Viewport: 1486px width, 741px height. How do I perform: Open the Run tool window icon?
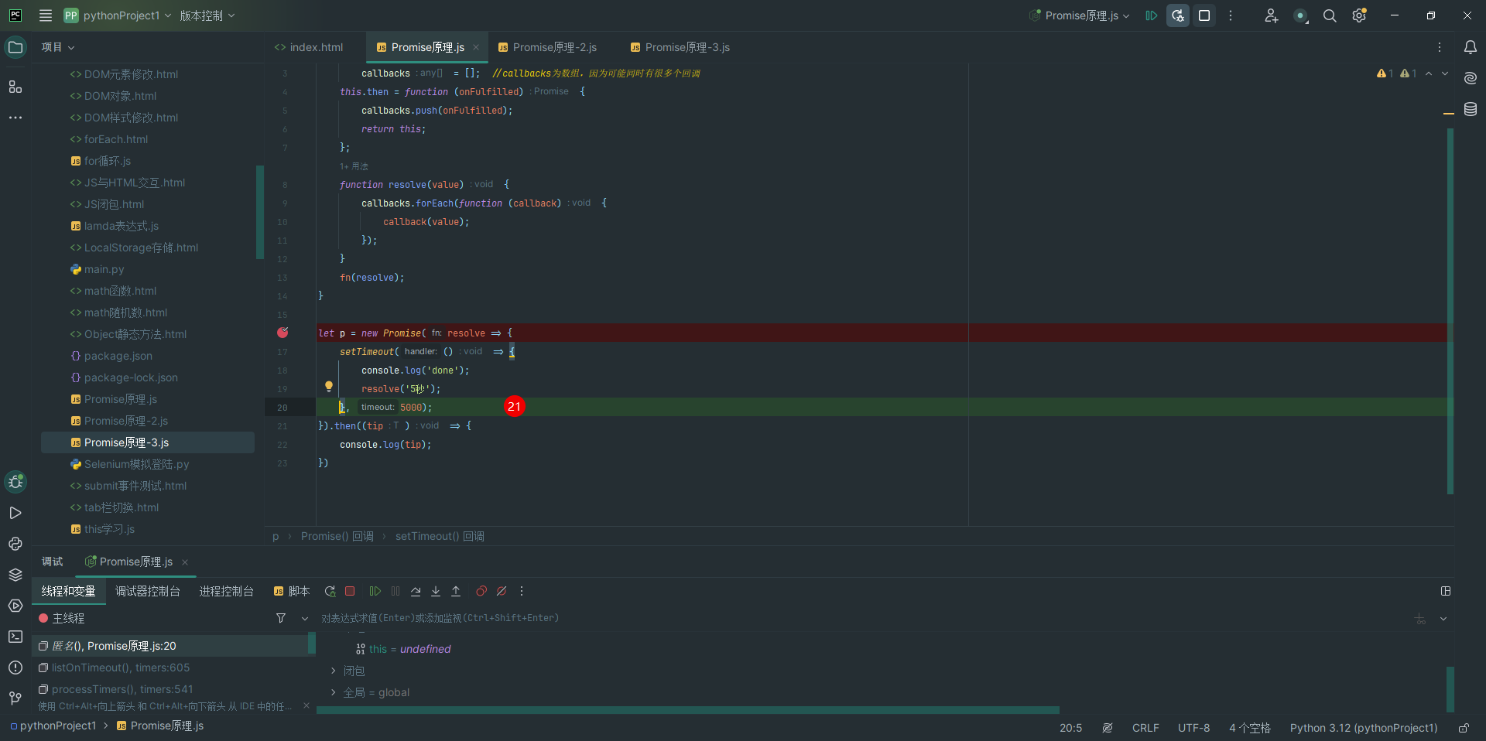pos(15,513)
